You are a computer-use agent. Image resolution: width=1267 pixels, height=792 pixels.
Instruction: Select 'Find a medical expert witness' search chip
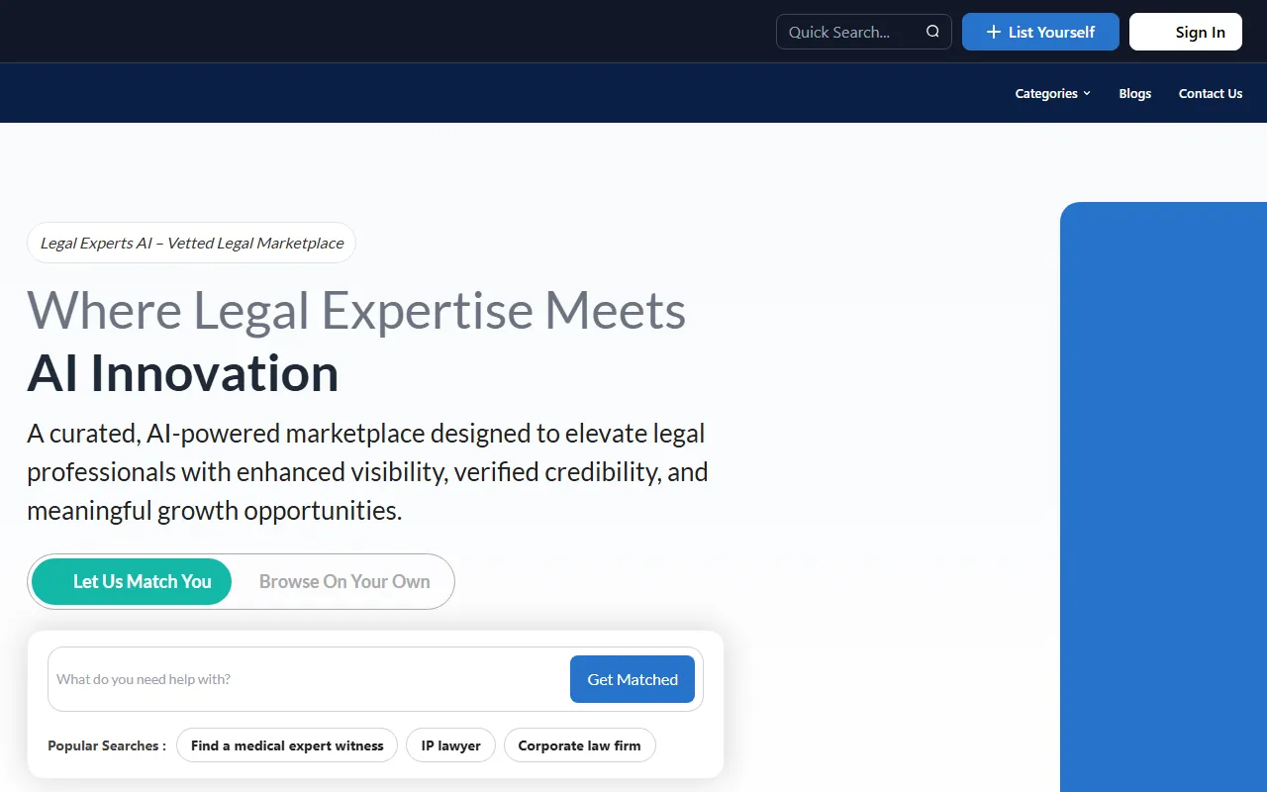287,745
